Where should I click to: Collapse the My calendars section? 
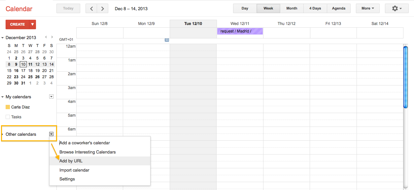coord(3,97)
